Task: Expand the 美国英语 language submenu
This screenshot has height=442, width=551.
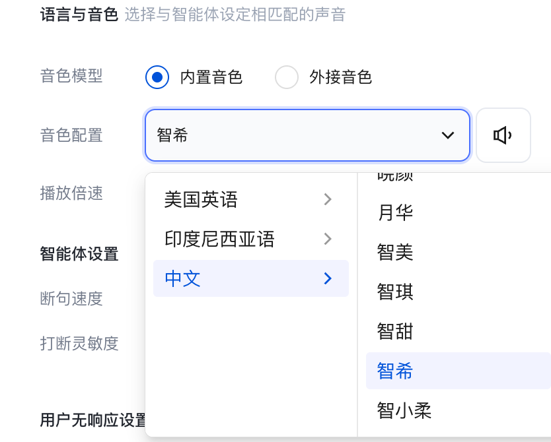Action: coord(251,199)
